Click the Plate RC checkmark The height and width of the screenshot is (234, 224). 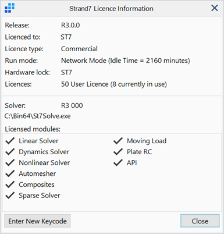[118, 152]
